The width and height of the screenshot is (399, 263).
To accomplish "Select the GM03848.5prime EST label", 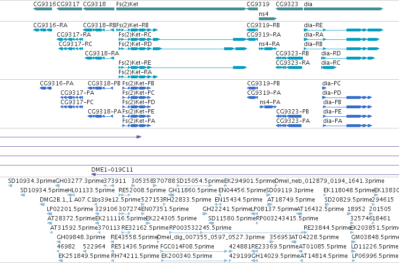I will pos(375,238).
